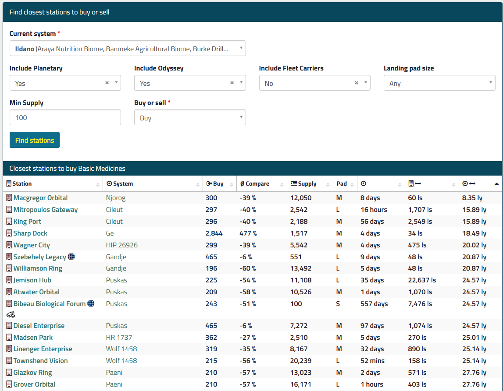Open the Include Fleet Carriers dropdown
The width and height of the screenshot is (503, 391).
pos(315,83)
